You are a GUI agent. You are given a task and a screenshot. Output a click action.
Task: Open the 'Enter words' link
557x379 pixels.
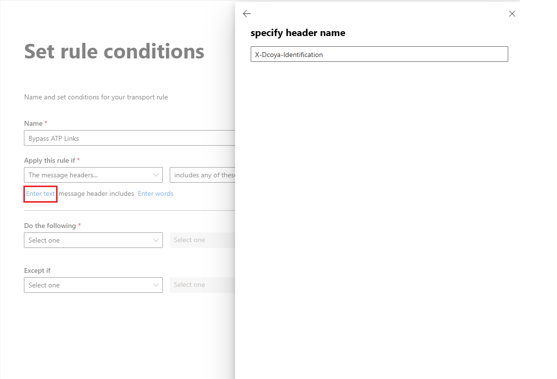tap(156, 194)
